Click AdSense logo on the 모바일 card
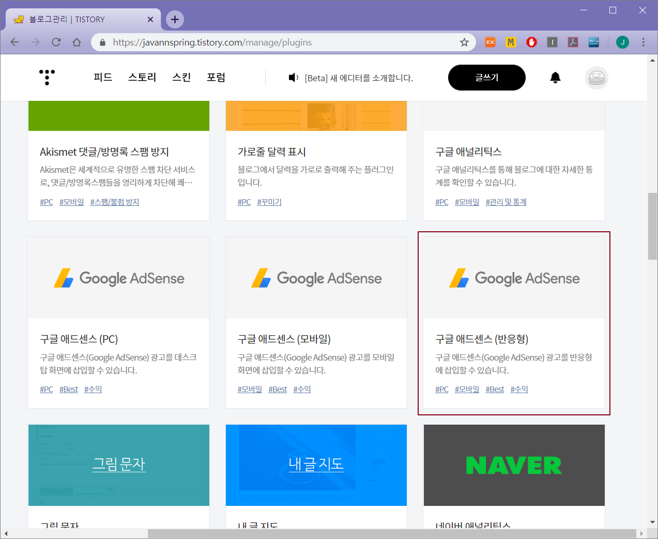 tap(316, 278)
